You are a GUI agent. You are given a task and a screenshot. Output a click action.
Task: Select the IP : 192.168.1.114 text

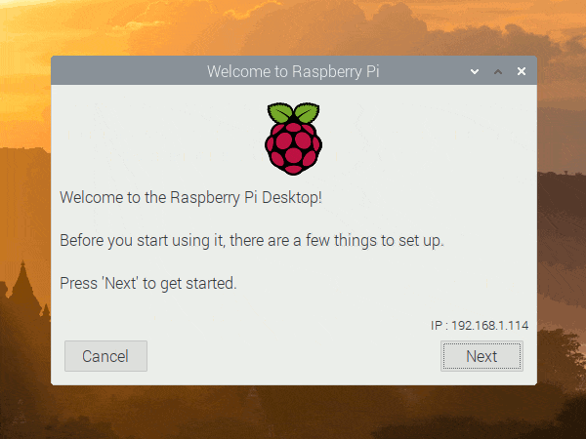point(480,326)
